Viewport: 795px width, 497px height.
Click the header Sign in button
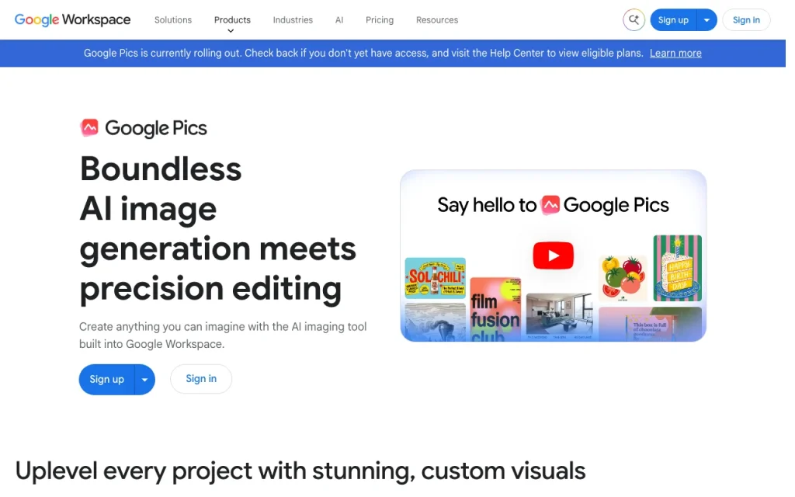746,20
